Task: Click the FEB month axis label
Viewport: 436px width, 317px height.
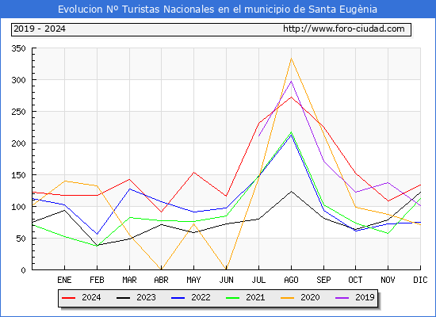Action: pos(97,280)
